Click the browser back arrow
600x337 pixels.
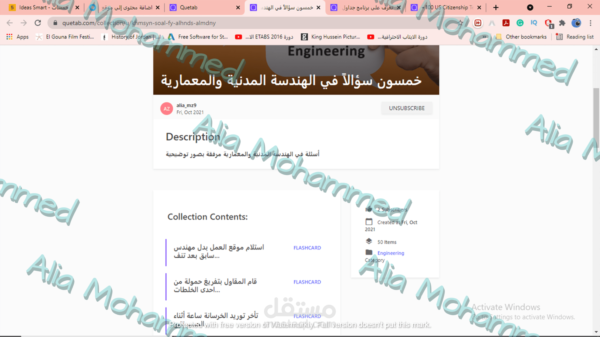coord(10,23)
